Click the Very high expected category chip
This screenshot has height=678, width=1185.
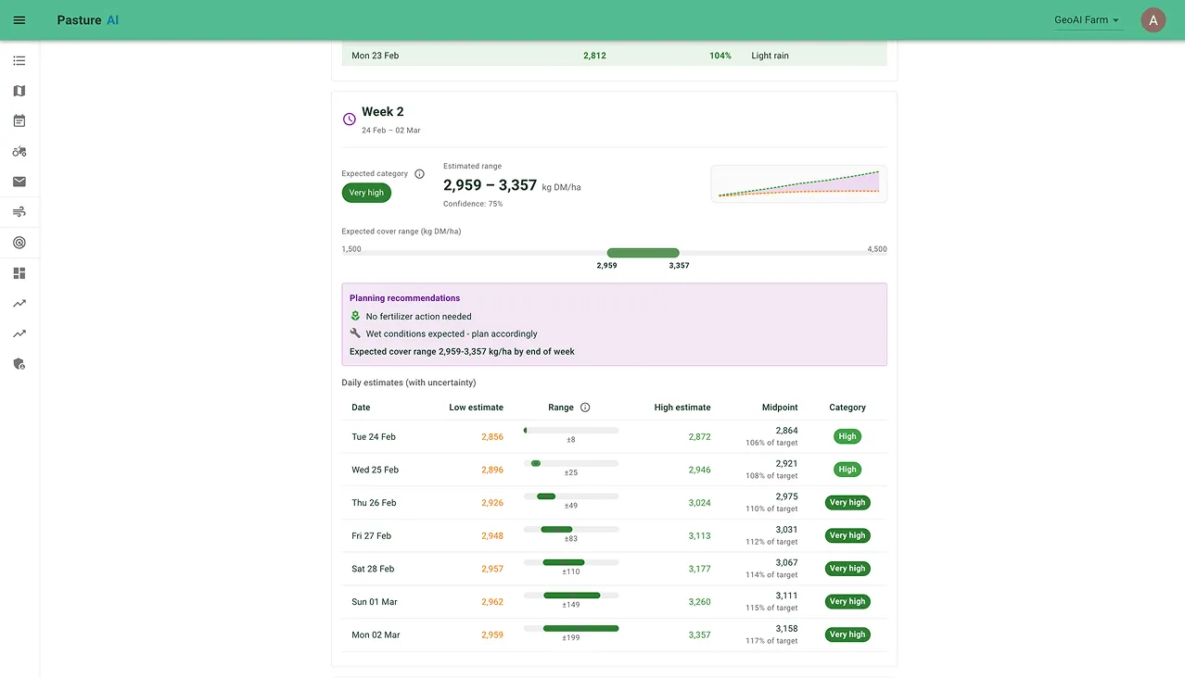click(x=367, y=193)
